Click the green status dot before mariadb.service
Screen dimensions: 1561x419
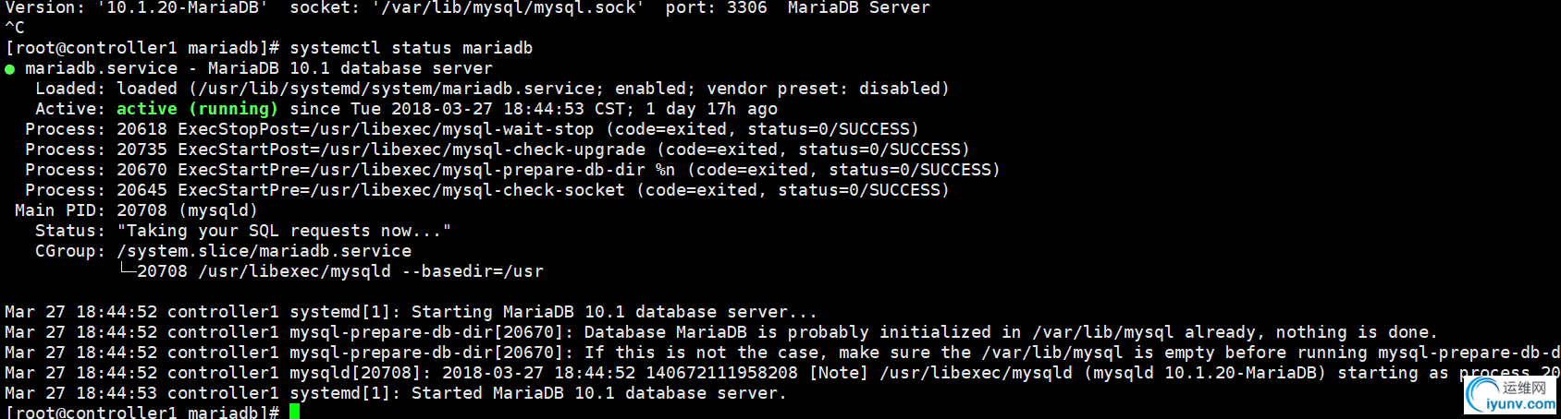(x=9, y=69)
